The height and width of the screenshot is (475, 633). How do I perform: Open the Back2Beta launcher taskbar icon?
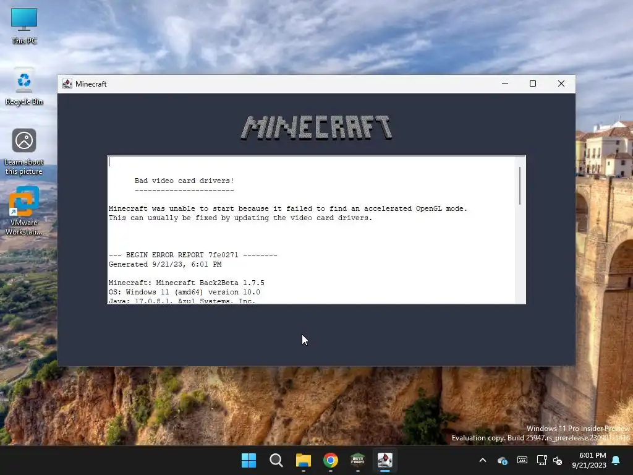[358, 460]
